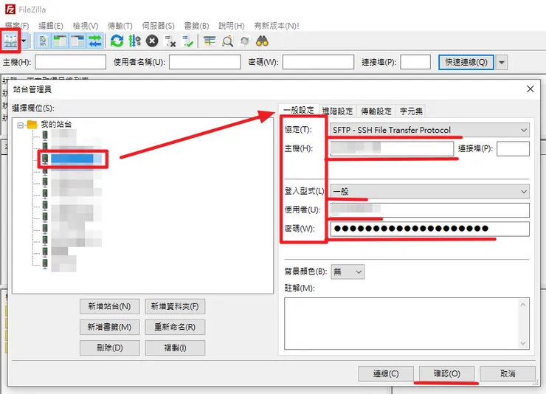
Task: Switch to the 一般設定 tab
Action: tap(299, 111)
